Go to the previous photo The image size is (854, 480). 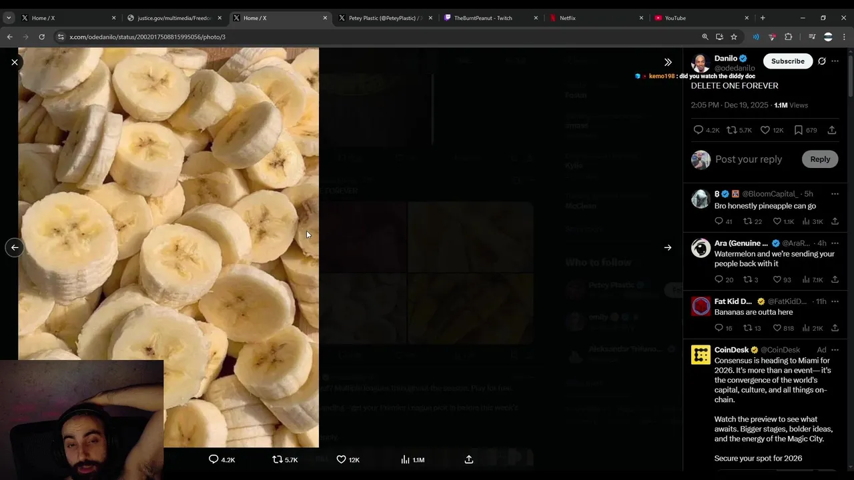click(15, 247)
